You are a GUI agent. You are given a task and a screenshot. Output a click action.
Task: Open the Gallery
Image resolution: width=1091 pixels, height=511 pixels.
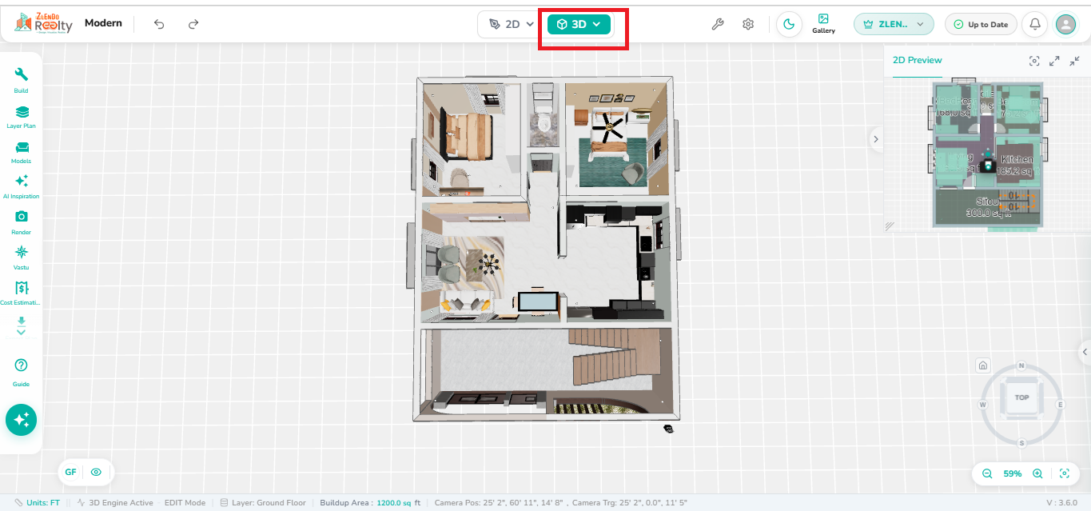pyautogui.click(x=823, y=24)
